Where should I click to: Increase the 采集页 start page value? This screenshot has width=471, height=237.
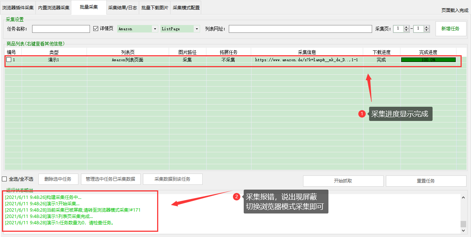click(406, 27)
